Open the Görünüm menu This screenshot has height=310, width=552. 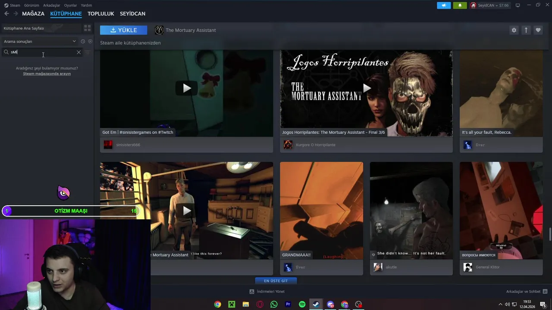(x=31, y=5)
